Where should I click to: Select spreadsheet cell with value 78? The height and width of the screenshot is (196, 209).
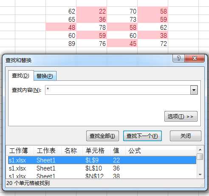[x=92, y=27]
